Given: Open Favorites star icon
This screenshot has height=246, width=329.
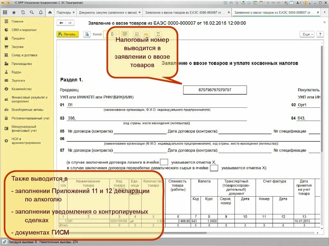Looking at the screenshot, I should coord(14,13).
